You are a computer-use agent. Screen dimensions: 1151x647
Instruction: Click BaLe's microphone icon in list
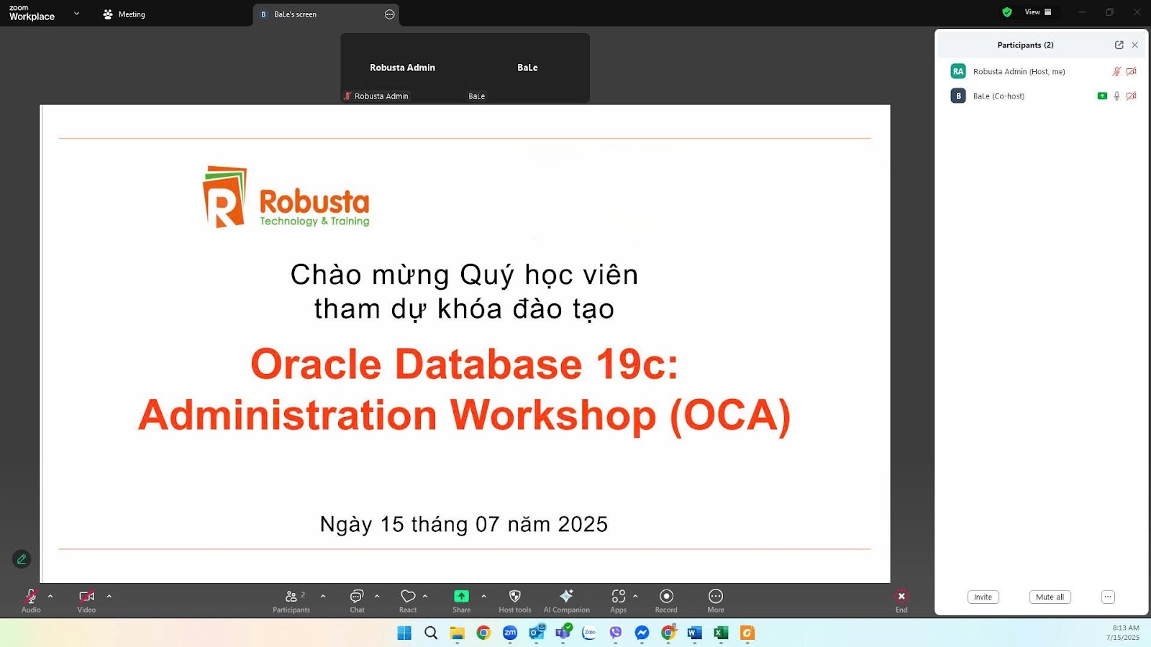tap(1116, 96)
